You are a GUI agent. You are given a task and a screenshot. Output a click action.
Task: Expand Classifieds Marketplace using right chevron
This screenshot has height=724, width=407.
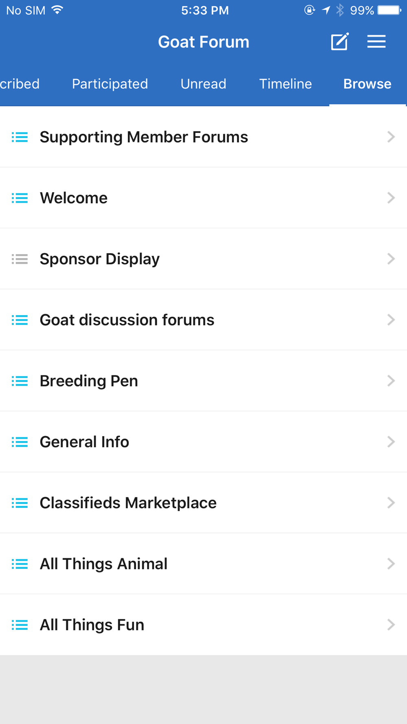pyautogui.click(x=391, y=503)
